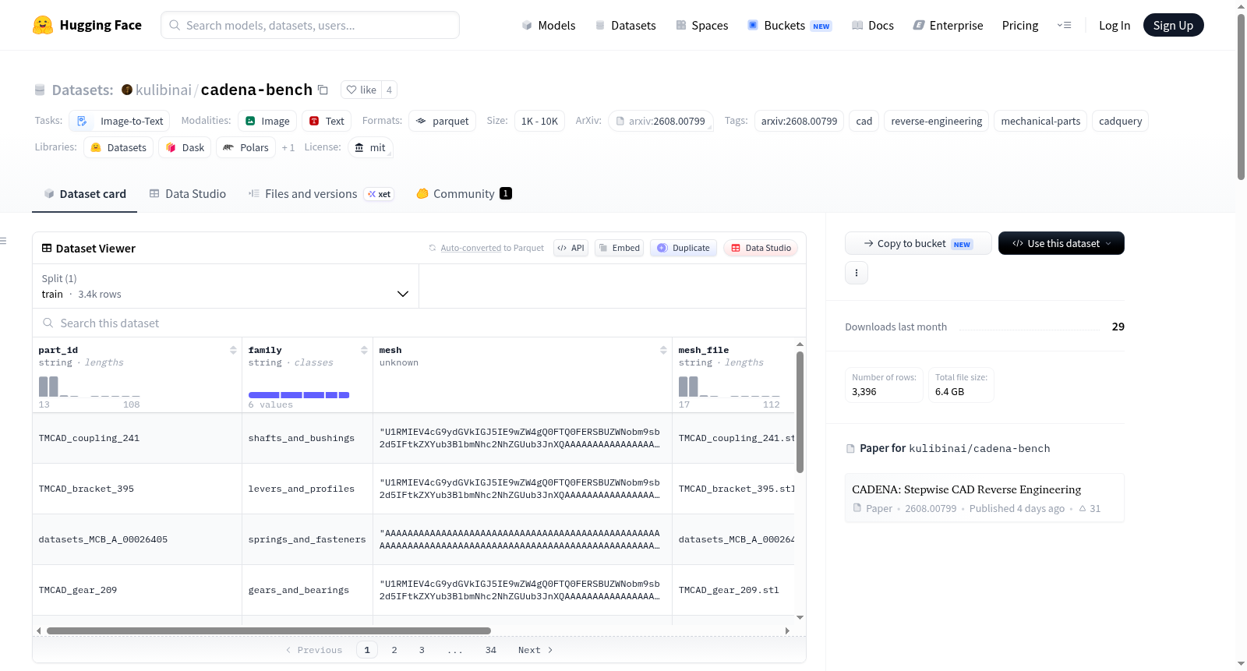
Task: Jump to page 34 of the table
Action: (491, 650)
